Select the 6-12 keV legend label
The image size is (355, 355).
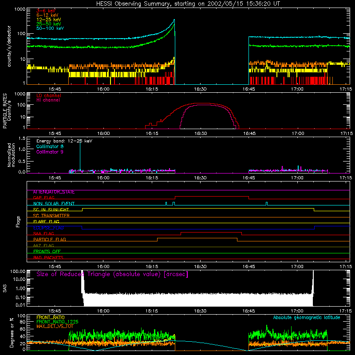47,15
